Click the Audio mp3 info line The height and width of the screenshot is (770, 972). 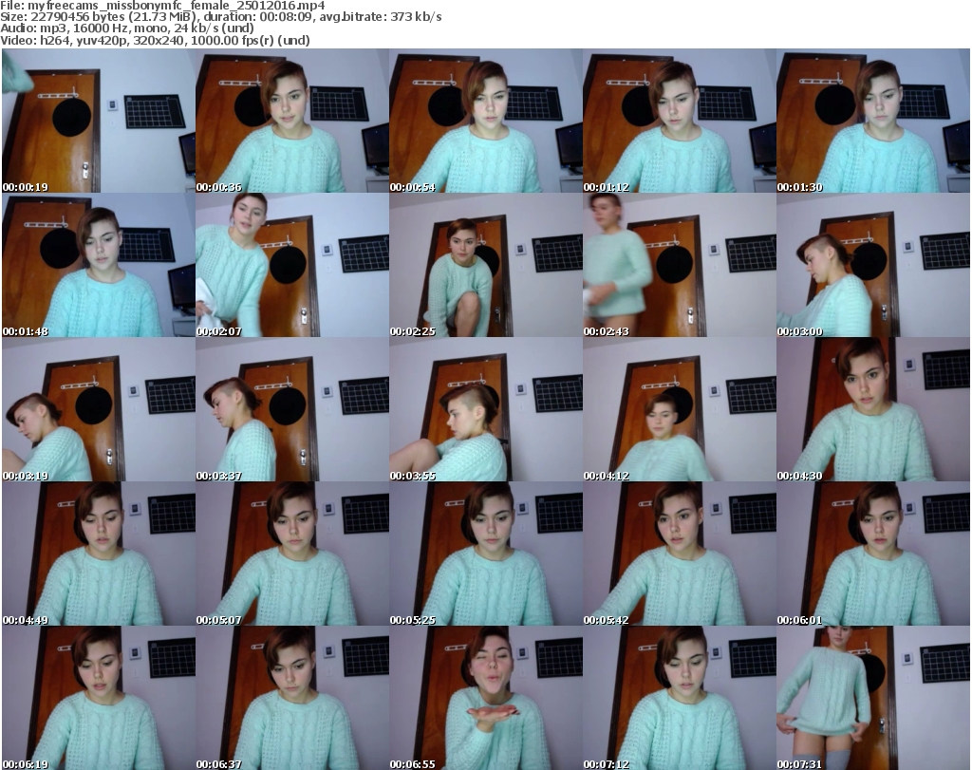(x=127, y=28)
